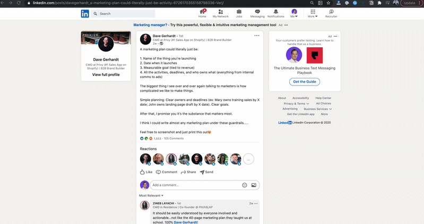The image size is (424, 224).
Task: Open the About footer link
Action: point(282,98)
